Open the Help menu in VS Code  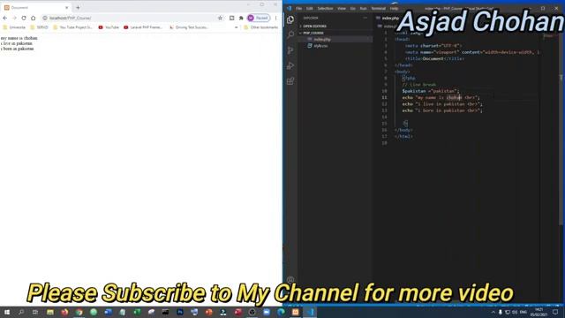point(395,8)
